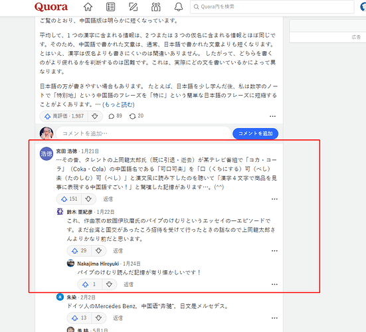The image size is (366, 332).
Task: Click the 1月22日 comment date
Action: 105,212
